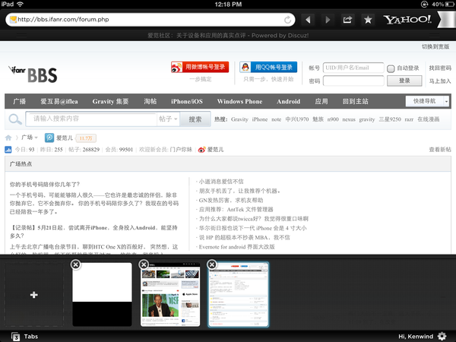Open the 爱互易@iflea nav item
This screenshot has height=342, width=456.
59,101
